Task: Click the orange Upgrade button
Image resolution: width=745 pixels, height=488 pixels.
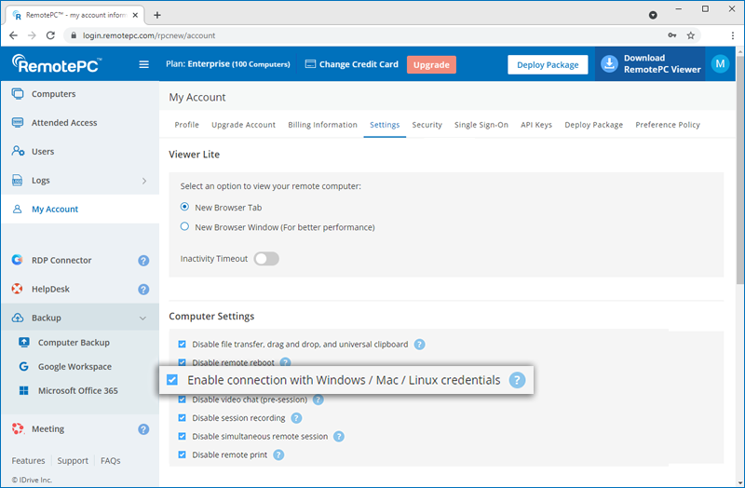Action: (x=431, y=64)
